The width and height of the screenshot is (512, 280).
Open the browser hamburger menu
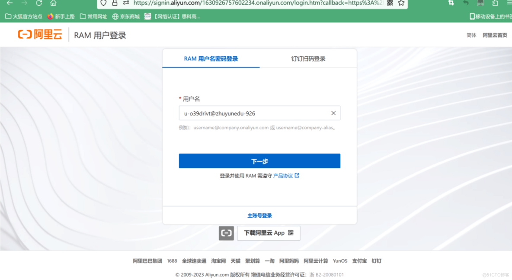509,3
